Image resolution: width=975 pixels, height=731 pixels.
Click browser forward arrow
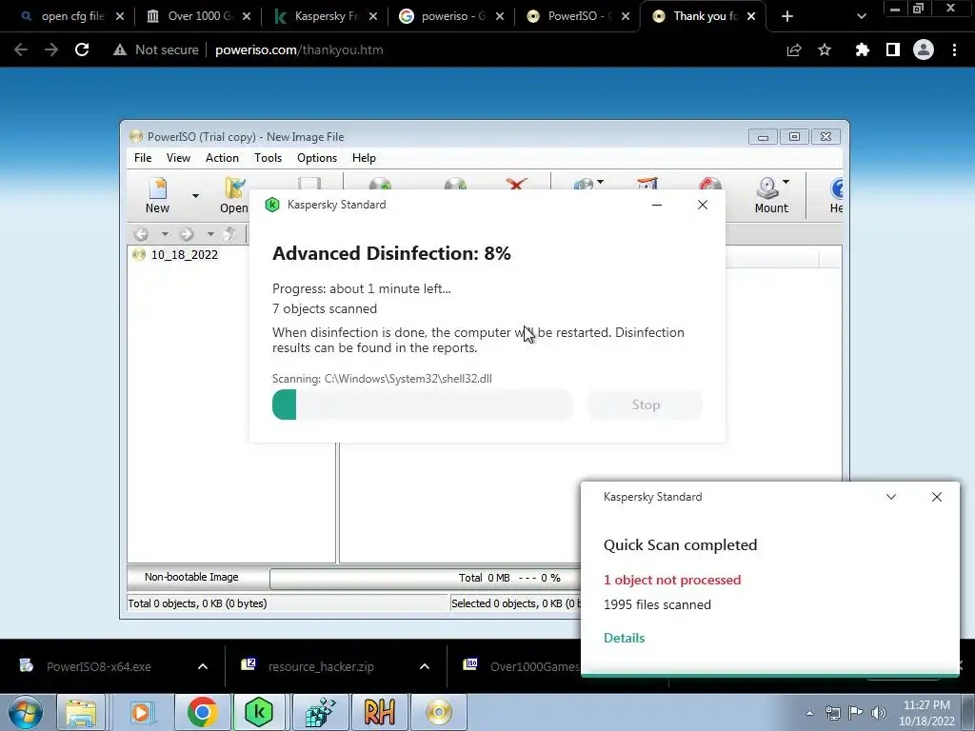(51, 49)
